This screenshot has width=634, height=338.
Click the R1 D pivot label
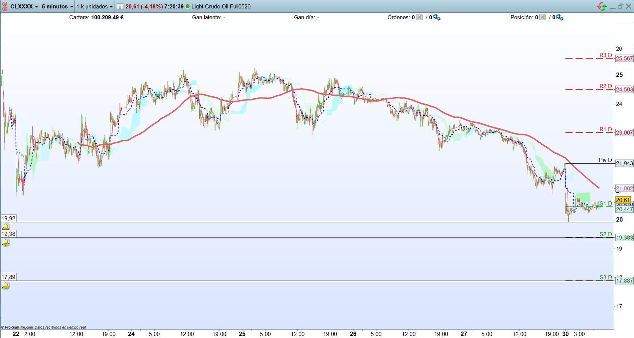[x=606, y=129]
